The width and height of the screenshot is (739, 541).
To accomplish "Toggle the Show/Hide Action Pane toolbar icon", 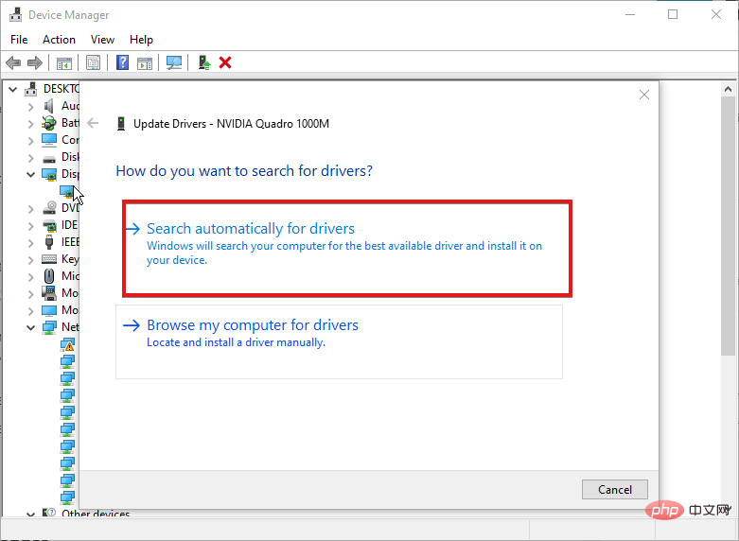I will pyautogui.click(x=145, y=62).
